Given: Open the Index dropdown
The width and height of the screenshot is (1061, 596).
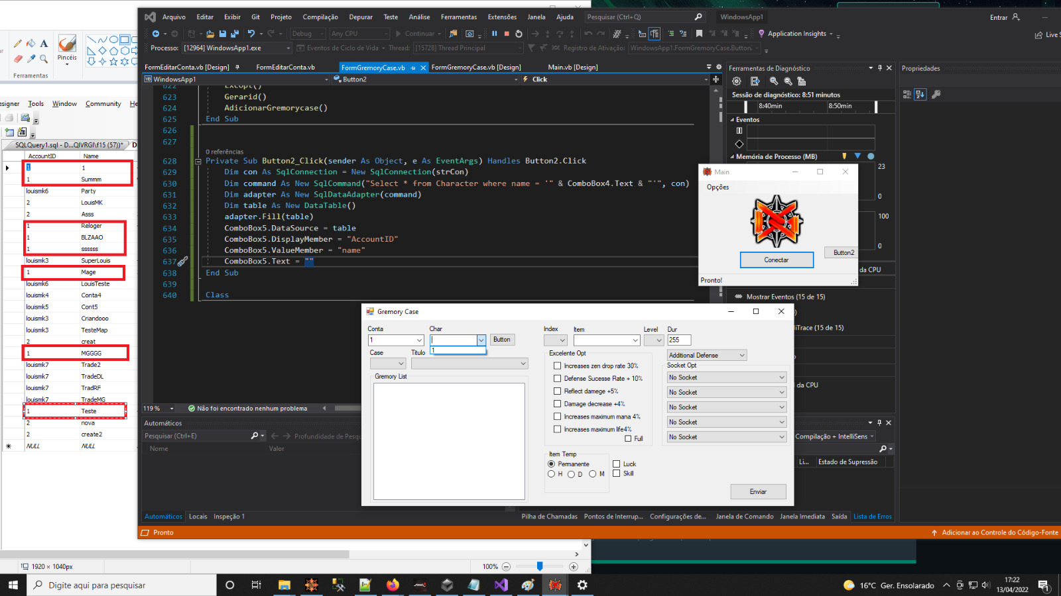Looking at the screenshot, I should click(x=556, y=340).
